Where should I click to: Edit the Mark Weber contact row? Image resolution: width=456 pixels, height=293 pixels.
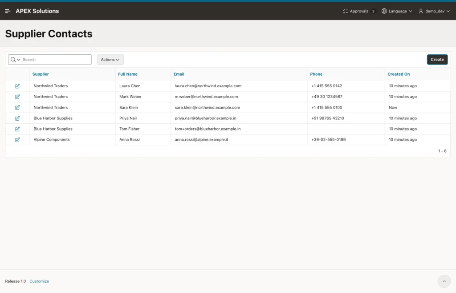(17, 97)
